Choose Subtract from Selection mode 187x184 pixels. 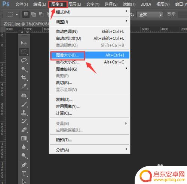41,14
